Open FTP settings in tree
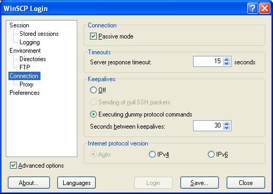The width and height of the screenshot is (273, 194). pos(25,67)
